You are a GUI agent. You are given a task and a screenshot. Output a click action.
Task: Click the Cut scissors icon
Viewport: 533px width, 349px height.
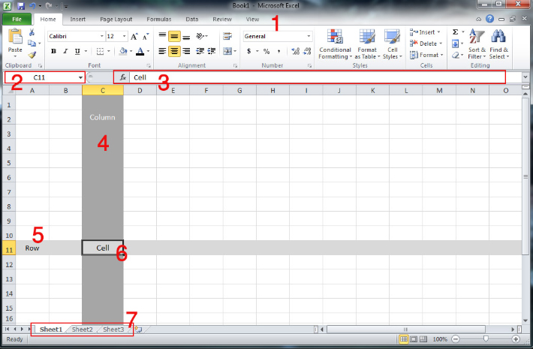click(x=32, y=32)
